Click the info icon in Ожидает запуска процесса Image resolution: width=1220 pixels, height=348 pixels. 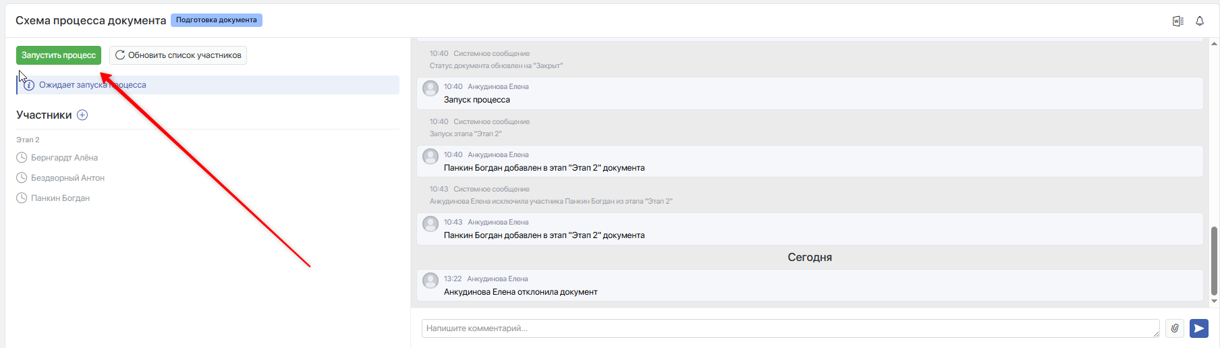coord(29,85)
